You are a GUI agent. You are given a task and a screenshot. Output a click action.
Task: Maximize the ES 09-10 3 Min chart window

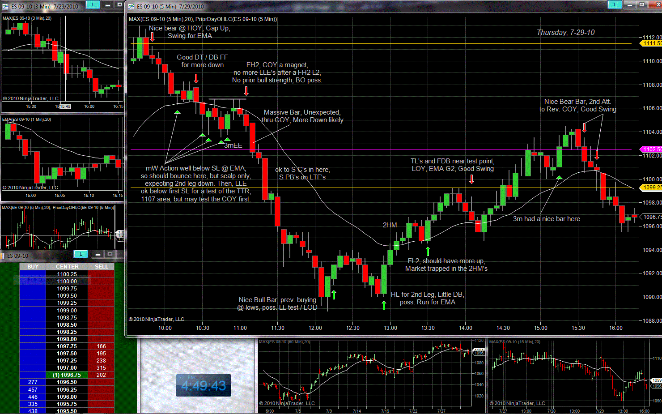click(x=119, y=4)
